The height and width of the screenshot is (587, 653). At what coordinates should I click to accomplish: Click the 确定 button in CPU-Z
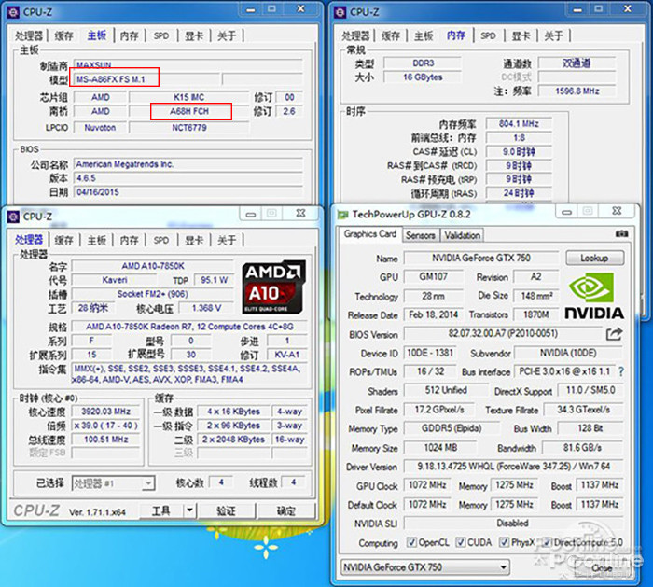click(285, 510)
